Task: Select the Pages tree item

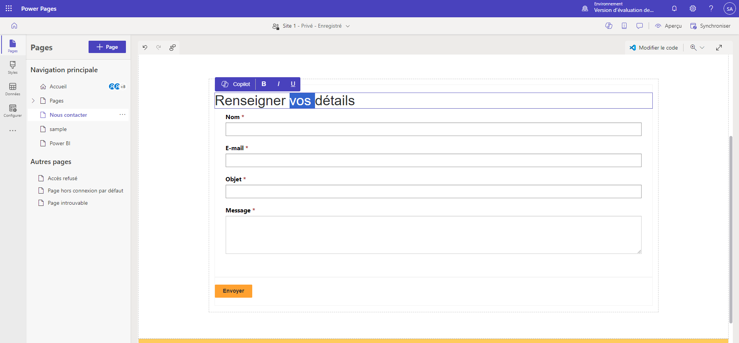Action: coord(57,101)
